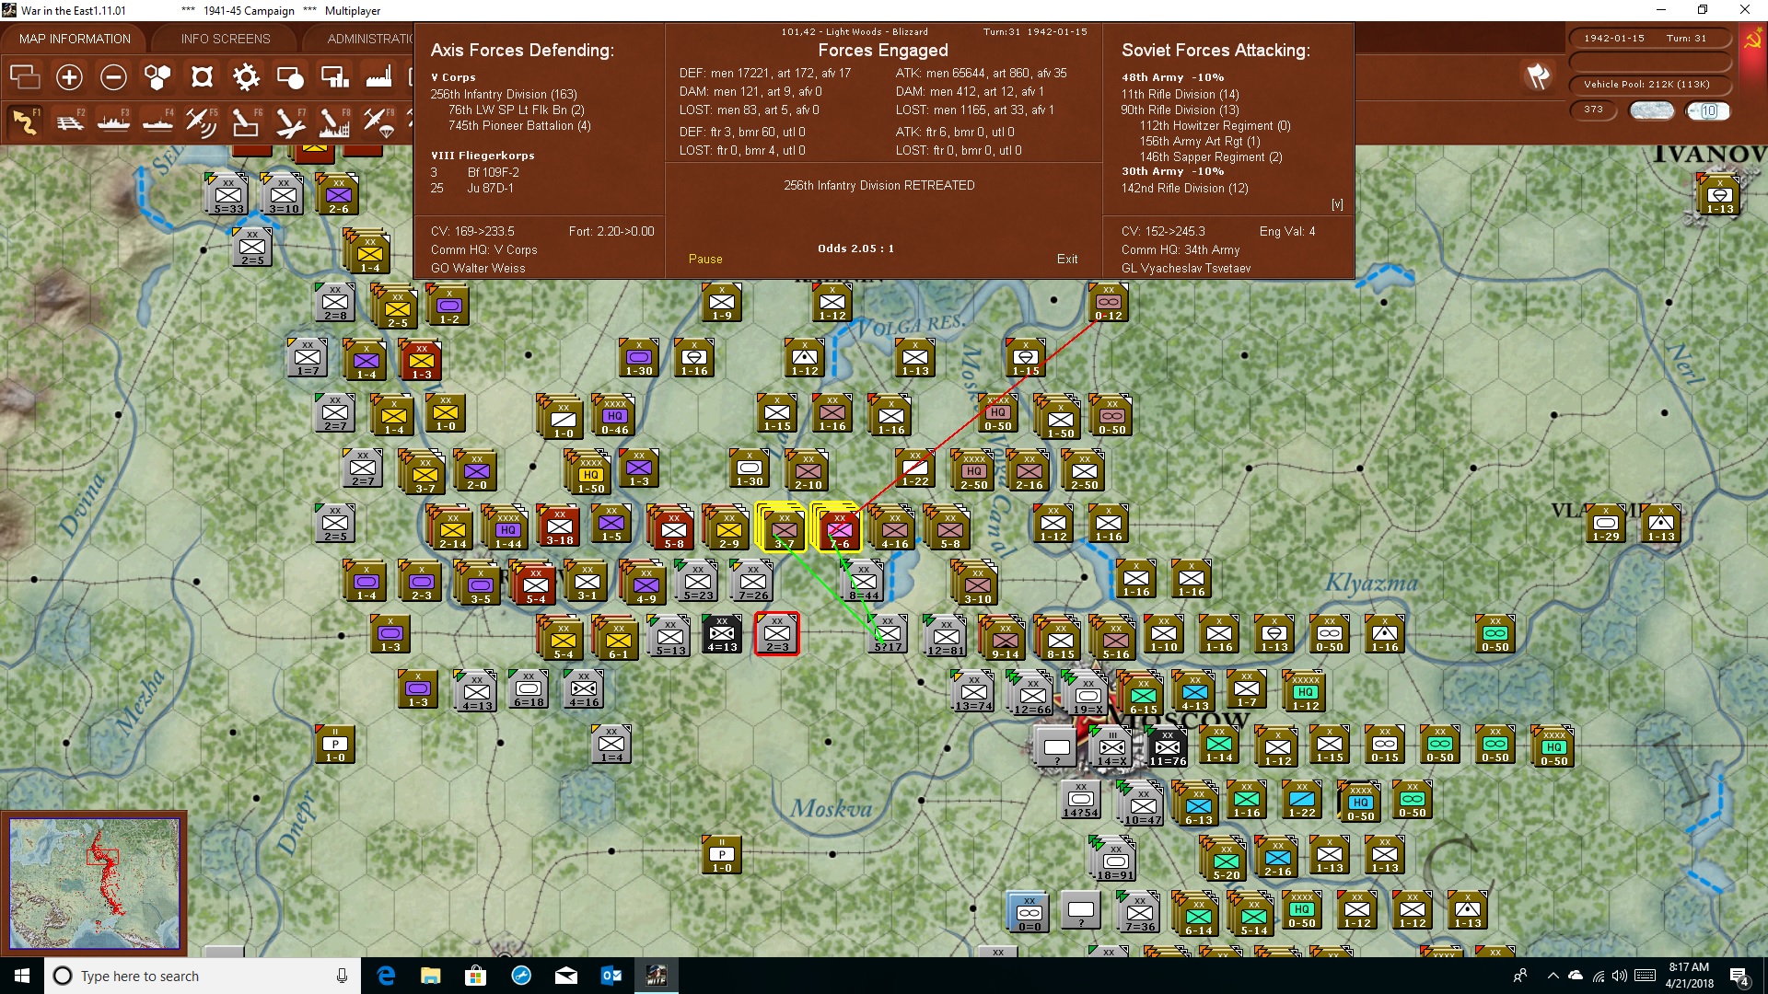Click 142nd Rifle Division entry
The image size is (1768, 994).
[x=1185, y=188]
